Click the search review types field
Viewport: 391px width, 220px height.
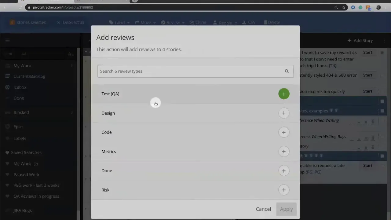pos(189,71)
